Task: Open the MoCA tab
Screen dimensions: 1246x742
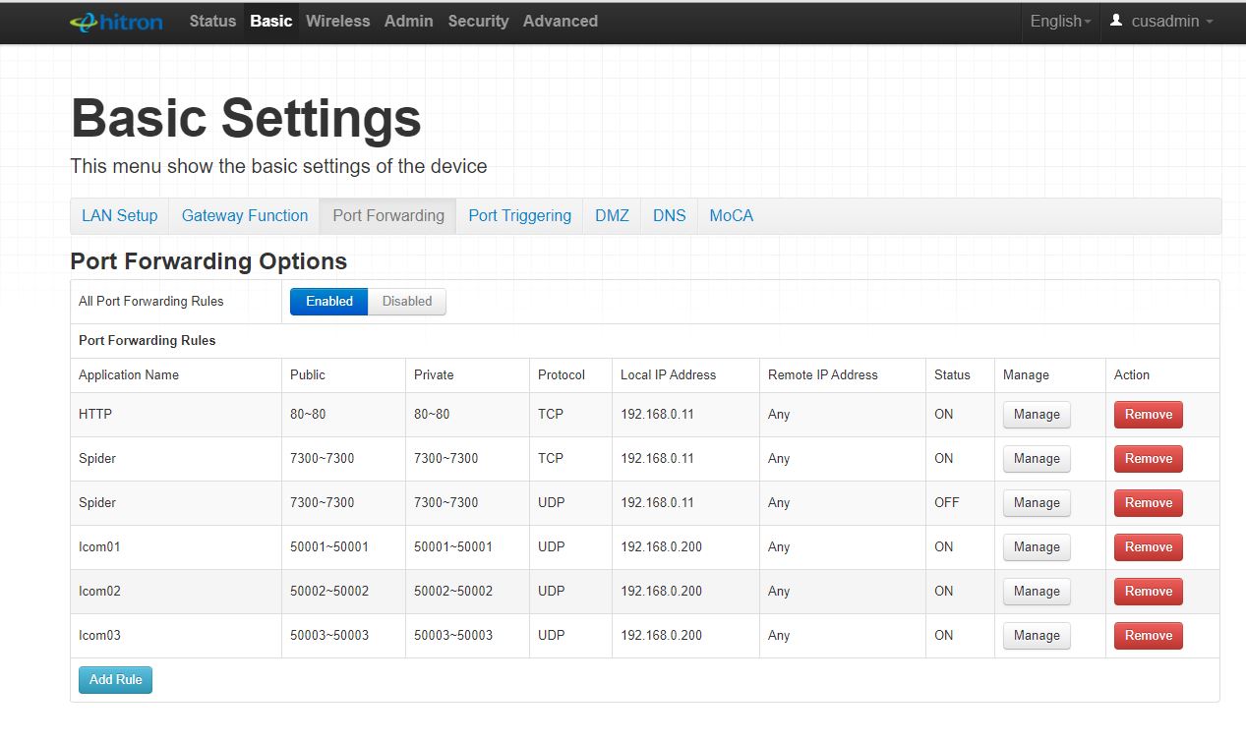Action: tap(731, 216)
